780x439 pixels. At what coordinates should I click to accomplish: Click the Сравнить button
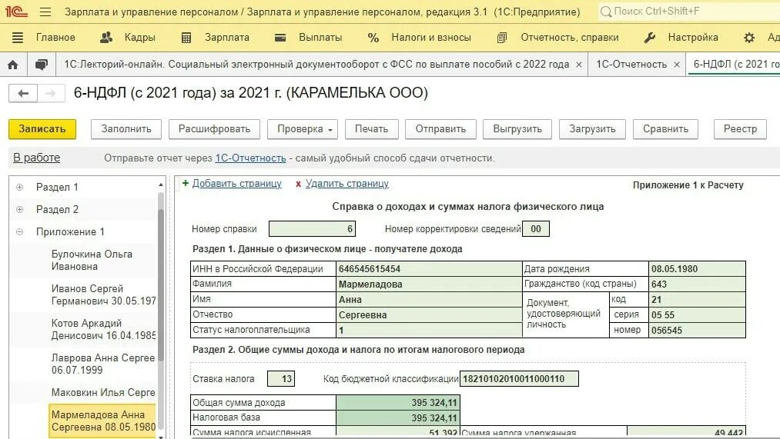(x=665, y=129)
